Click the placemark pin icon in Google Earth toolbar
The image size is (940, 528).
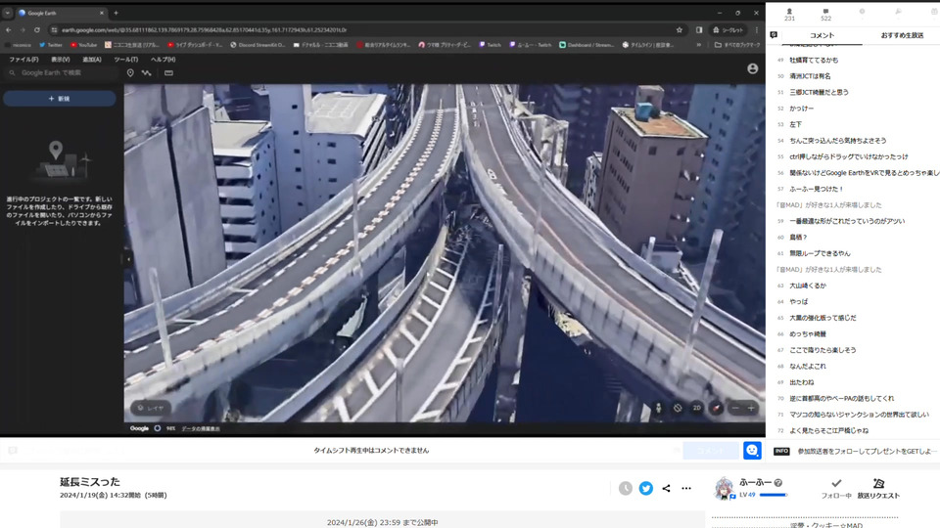(130, 72)
